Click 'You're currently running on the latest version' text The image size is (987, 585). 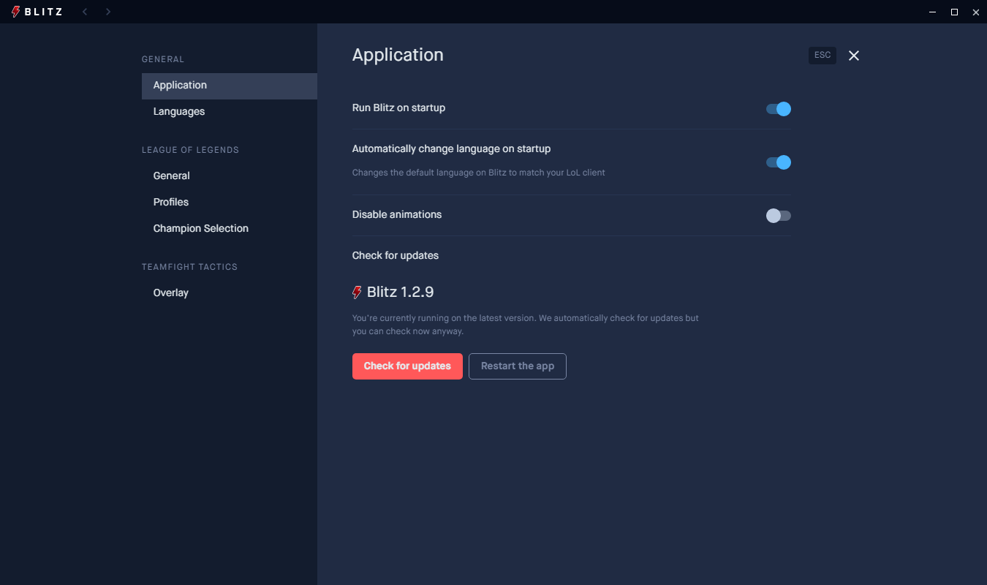click(526, 325)
